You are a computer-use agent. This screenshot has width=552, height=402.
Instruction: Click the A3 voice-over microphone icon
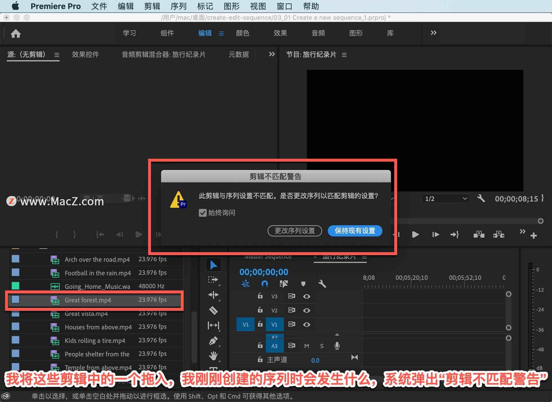pos(337,346)
